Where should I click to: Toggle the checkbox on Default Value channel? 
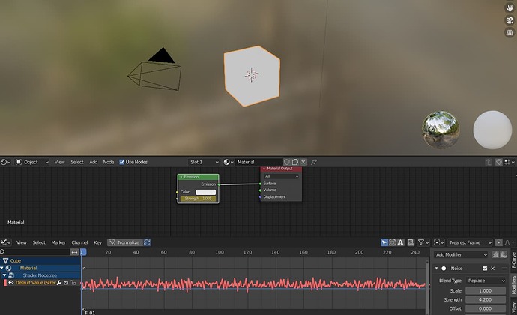(x=66, y=283)
